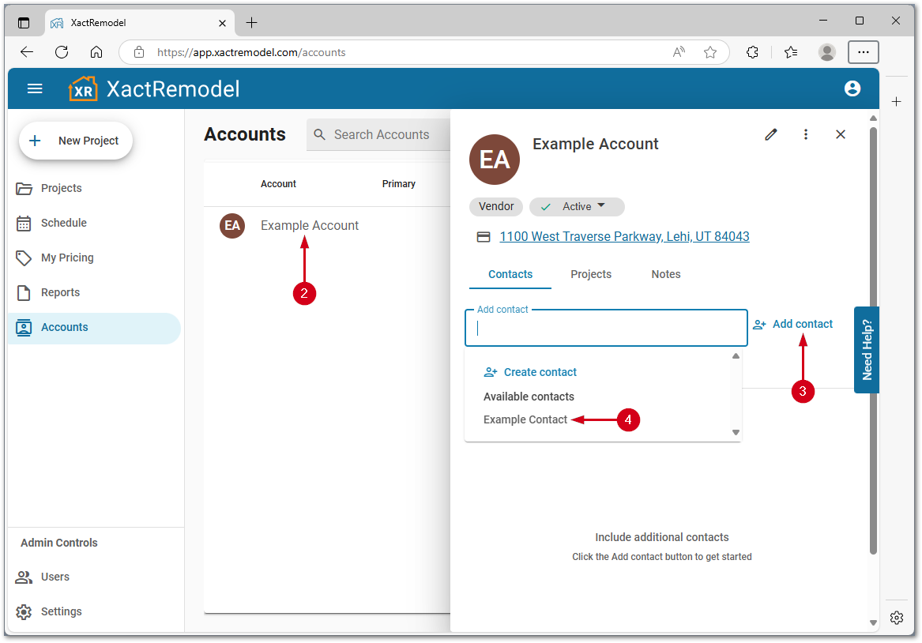Choose Create contact in the dropdown
Viewport: 922px width, 643px height.
click(x=530, y=373)
